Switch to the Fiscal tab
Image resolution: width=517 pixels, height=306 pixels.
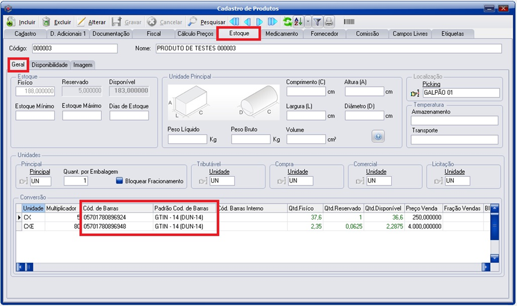(154, 34)
